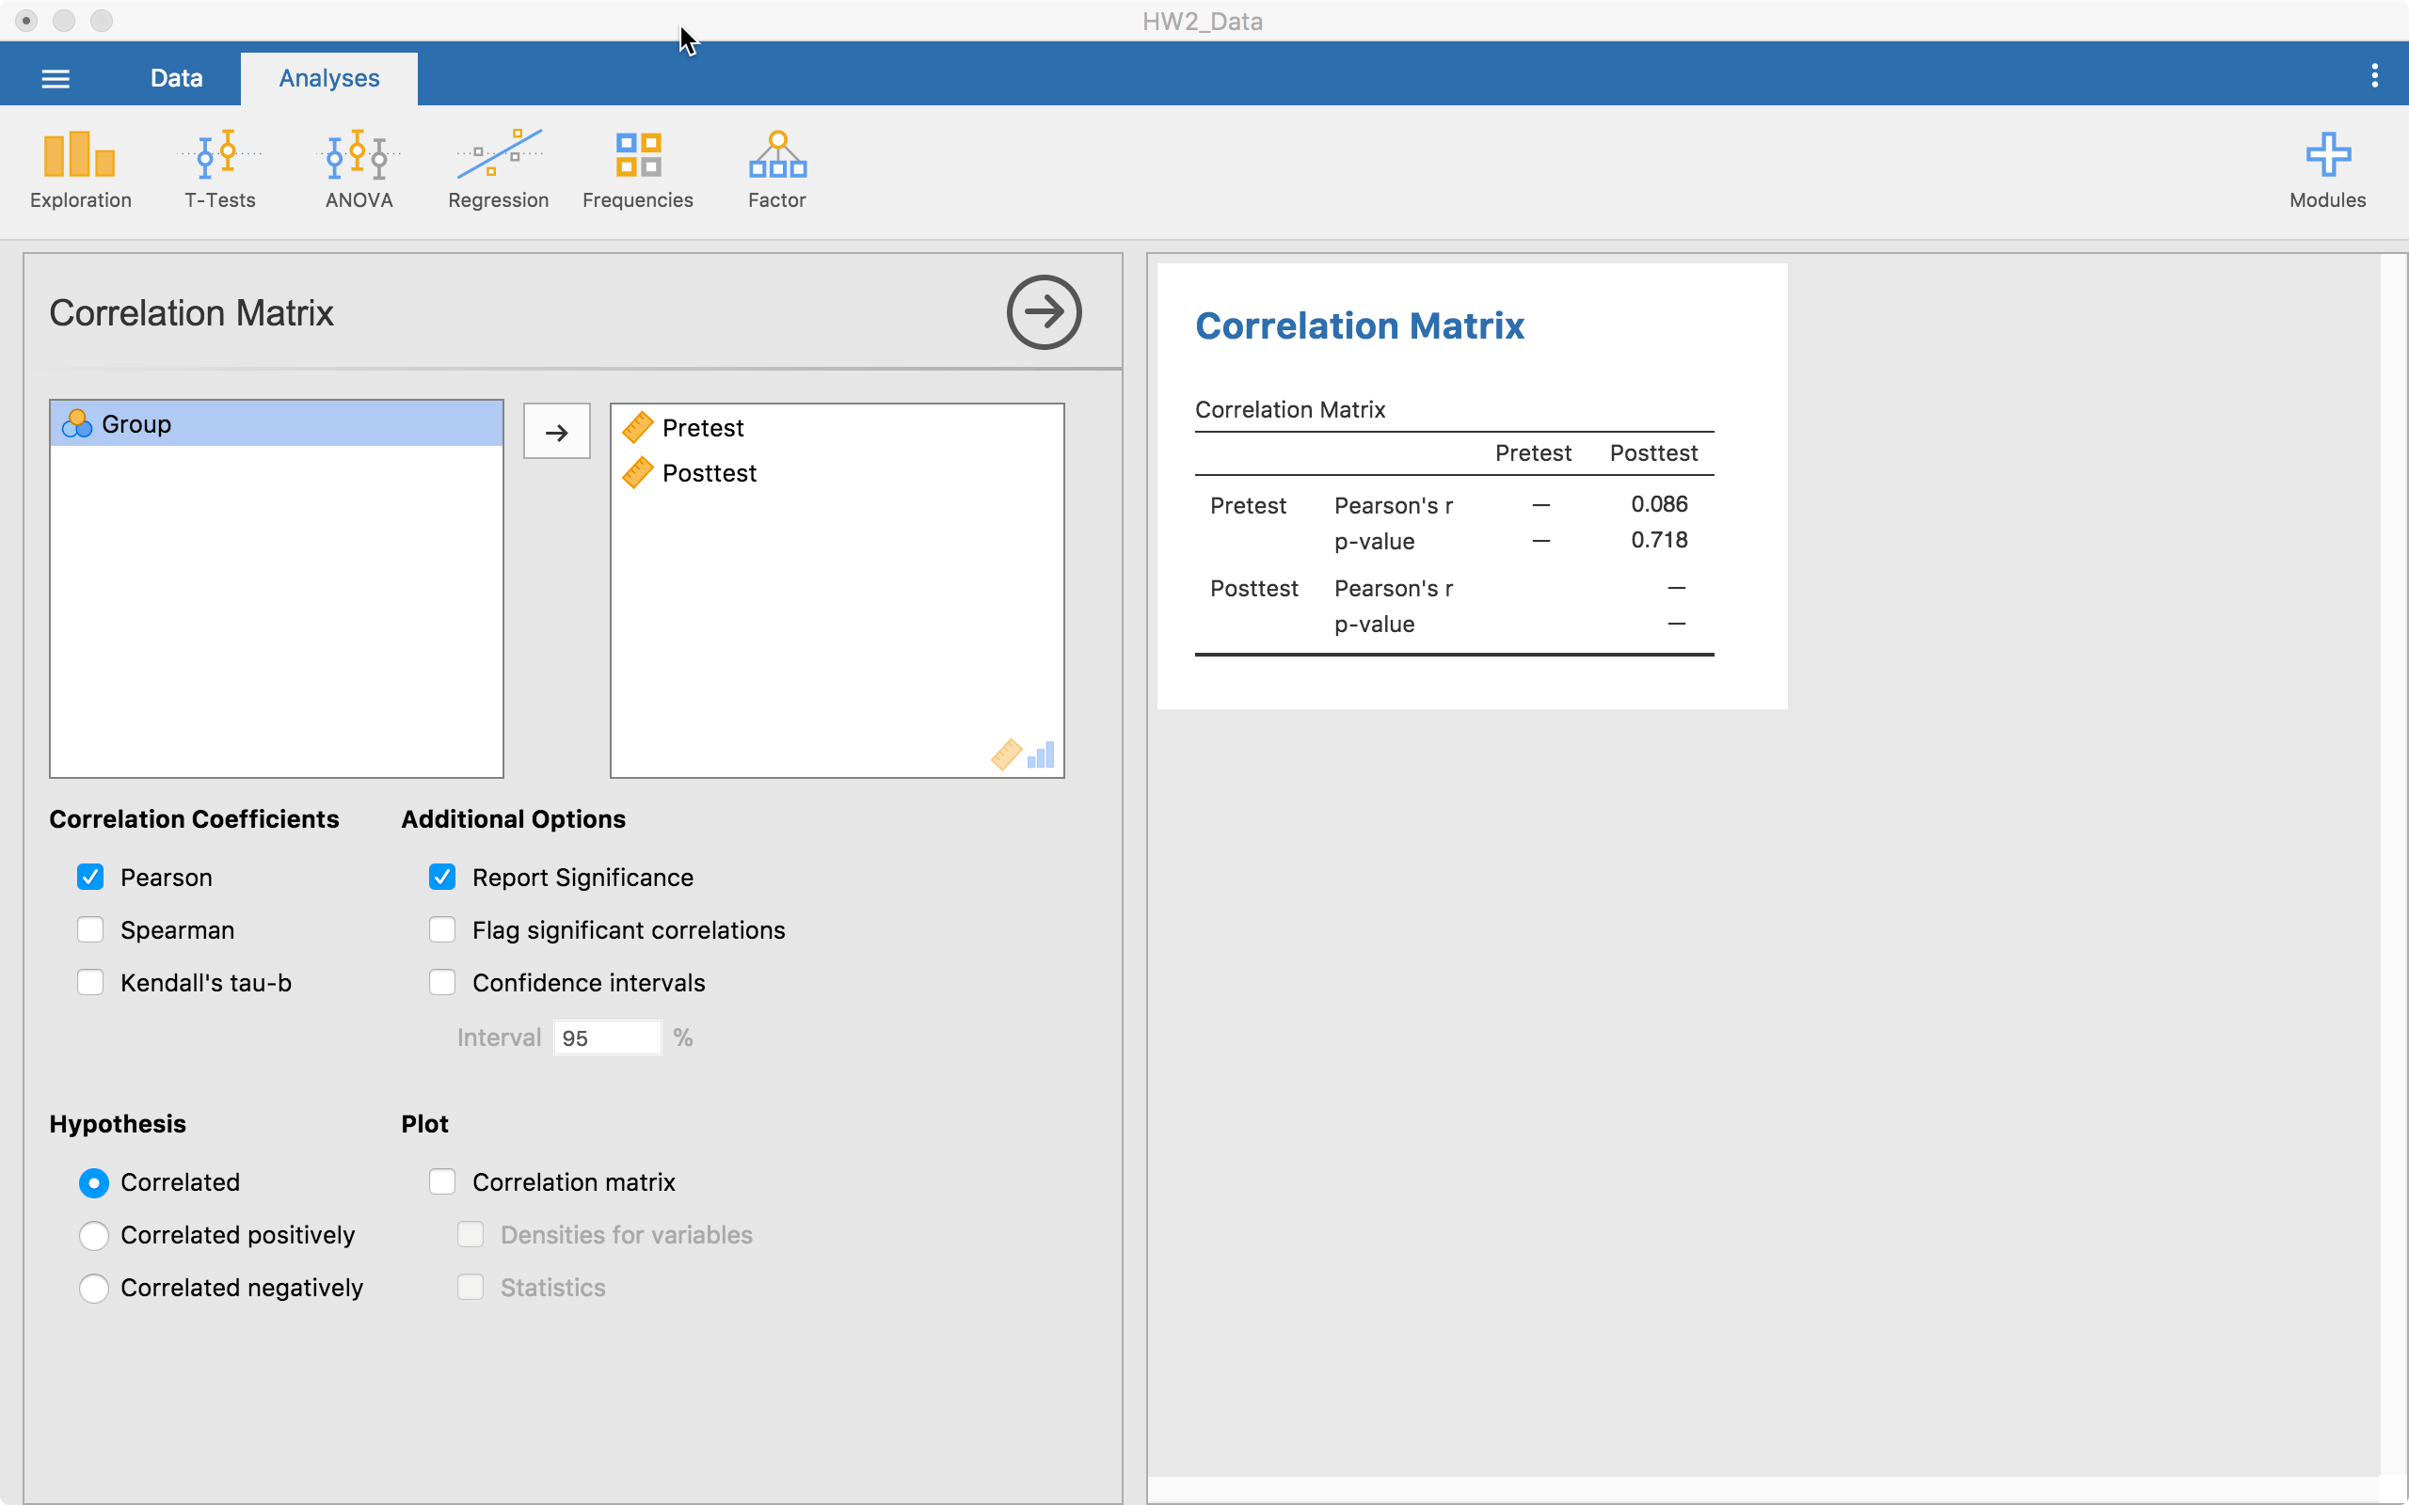The image size is (2409, 1505).
Task: Uncheck the Pearson coefficient
Action: tap(90, 877)
